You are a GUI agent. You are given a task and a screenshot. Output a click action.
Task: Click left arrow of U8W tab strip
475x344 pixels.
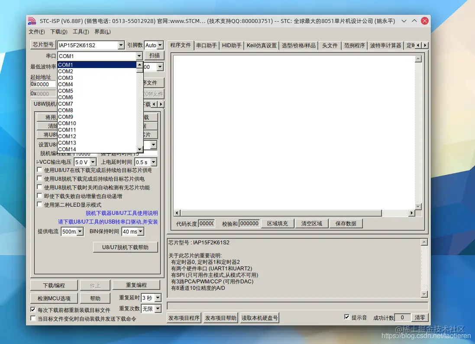pos(154,104)
